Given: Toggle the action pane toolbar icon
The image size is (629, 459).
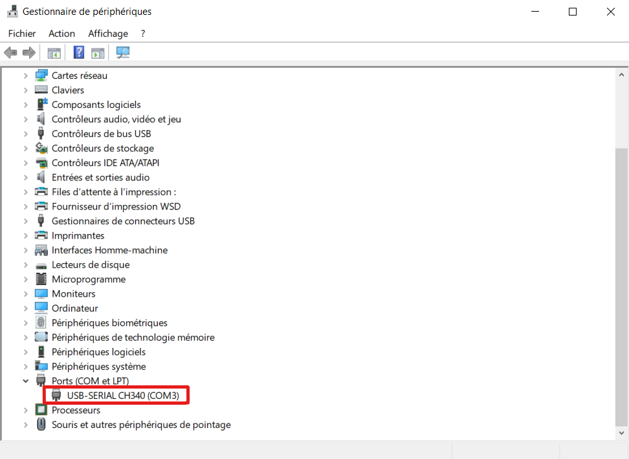Looking at the screenshot, I should [x=98, y=52].
